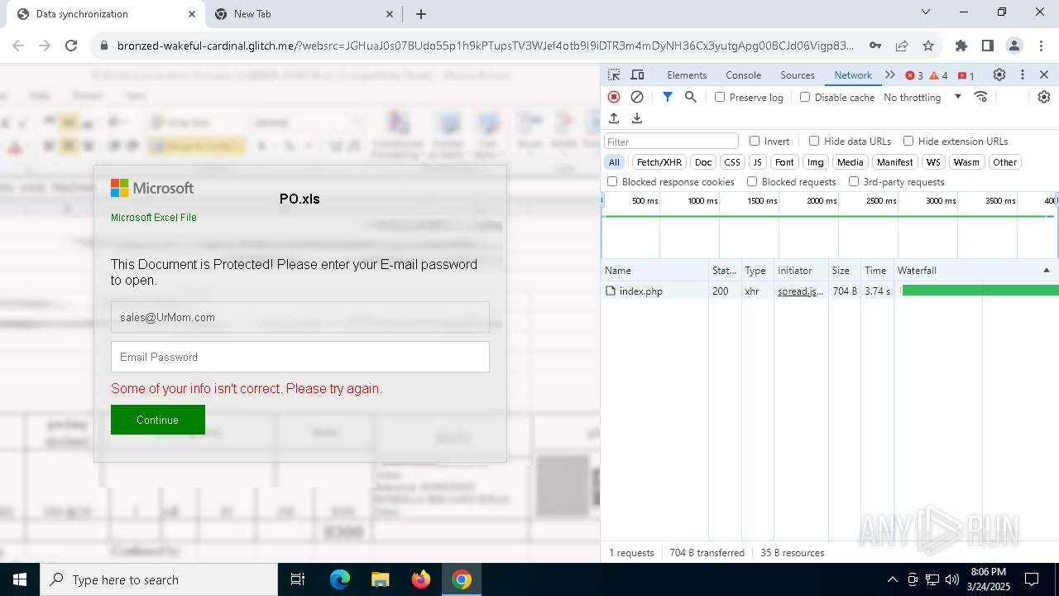1059x596 pixels.
Task: Go back to the previous page
Action: (x=18, y=46)
